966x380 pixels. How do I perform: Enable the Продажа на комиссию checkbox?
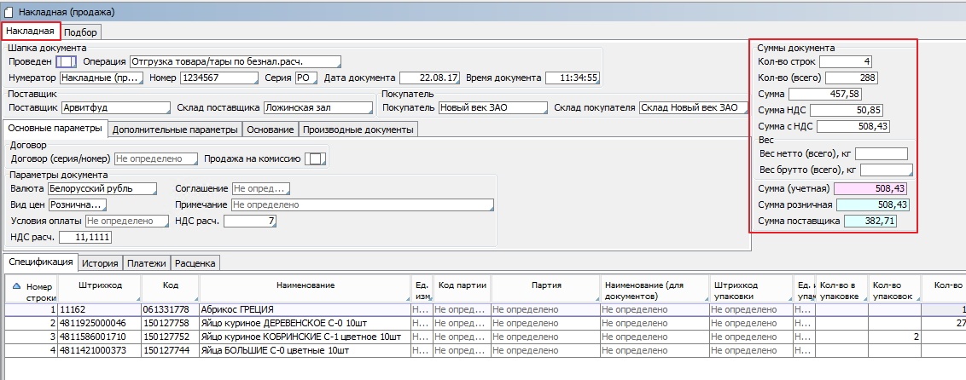(316, 158)
